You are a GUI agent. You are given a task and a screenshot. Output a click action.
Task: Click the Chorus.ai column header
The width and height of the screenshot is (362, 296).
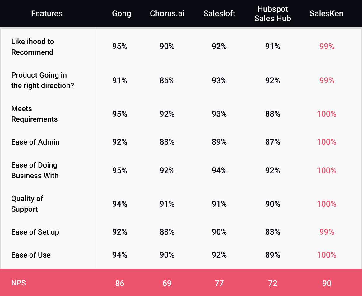pos(167,14)
